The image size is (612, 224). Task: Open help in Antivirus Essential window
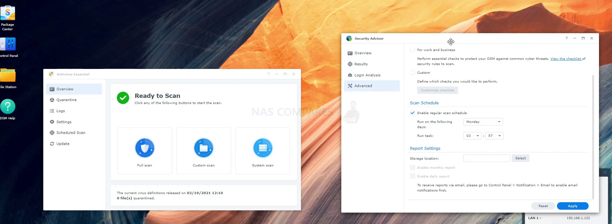click(x=268, y=74)
